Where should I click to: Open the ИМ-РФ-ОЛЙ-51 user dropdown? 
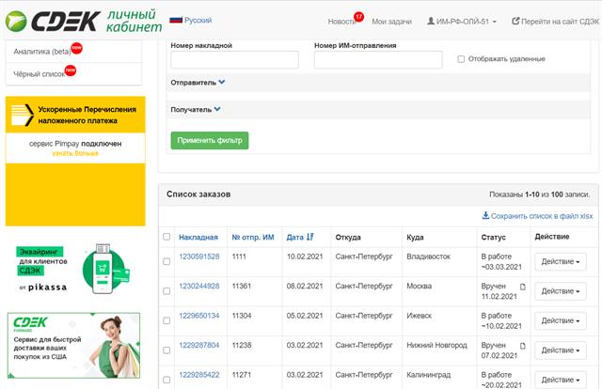click(x=462, y=21)
